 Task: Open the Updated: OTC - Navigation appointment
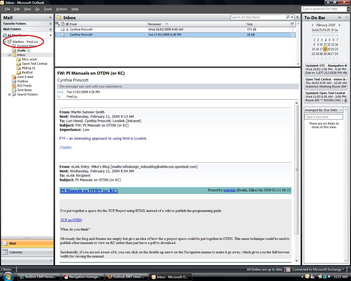click(x=326, y=69)
